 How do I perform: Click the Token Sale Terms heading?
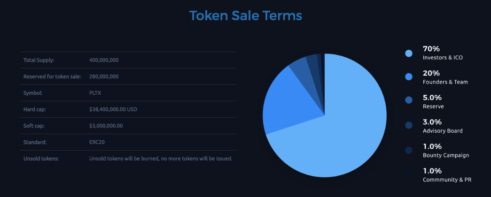point(245,15)
